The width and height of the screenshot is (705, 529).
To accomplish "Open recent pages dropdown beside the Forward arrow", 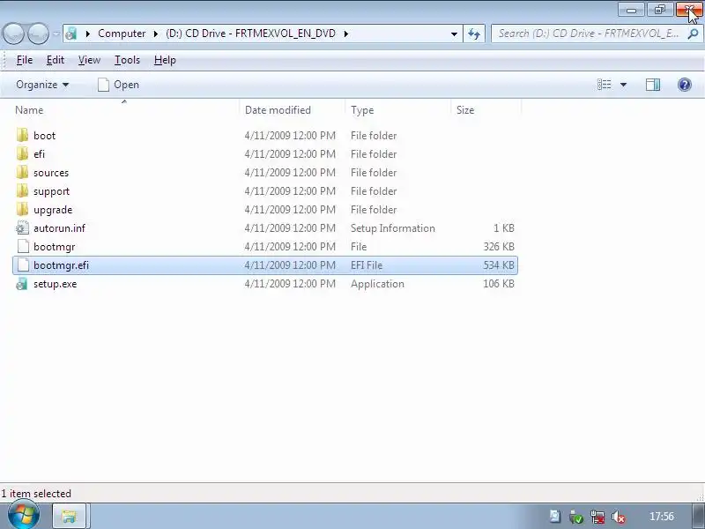I will pos(56,34).
